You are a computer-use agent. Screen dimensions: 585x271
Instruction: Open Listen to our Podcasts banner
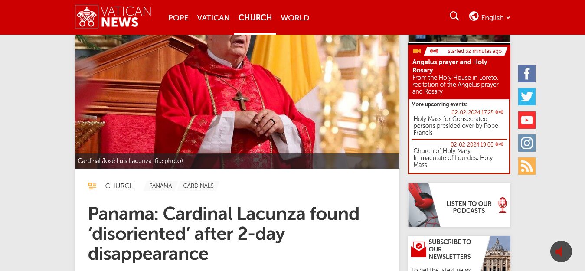[x=459, y=205]
